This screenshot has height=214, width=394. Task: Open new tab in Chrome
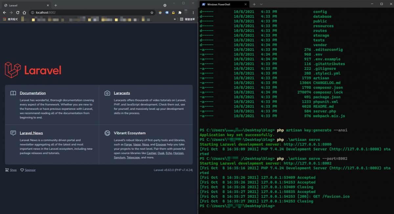[x=55, y=5]
